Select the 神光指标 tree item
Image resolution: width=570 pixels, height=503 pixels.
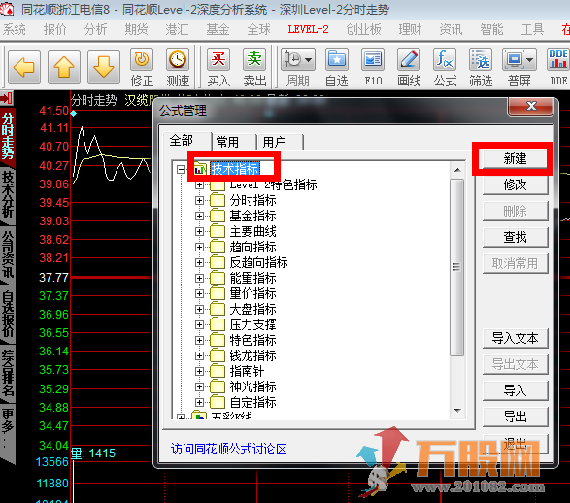click(252, 387)
